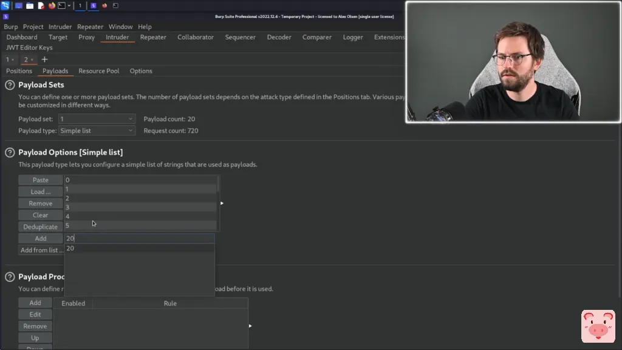Open the Payload Processing help icon

(x=10, y=277)
